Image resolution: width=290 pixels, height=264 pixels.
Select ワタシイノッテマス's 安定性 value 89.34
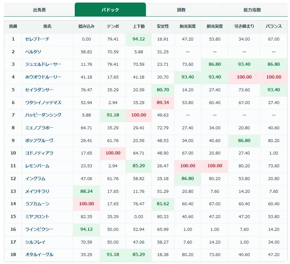pyautogui.click(x=163, y=102)
